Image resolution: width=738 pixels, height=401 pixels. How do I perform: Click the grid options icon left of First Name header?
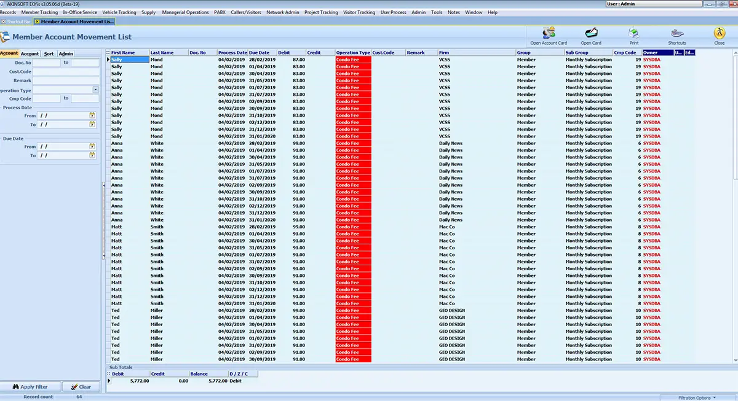108,53
